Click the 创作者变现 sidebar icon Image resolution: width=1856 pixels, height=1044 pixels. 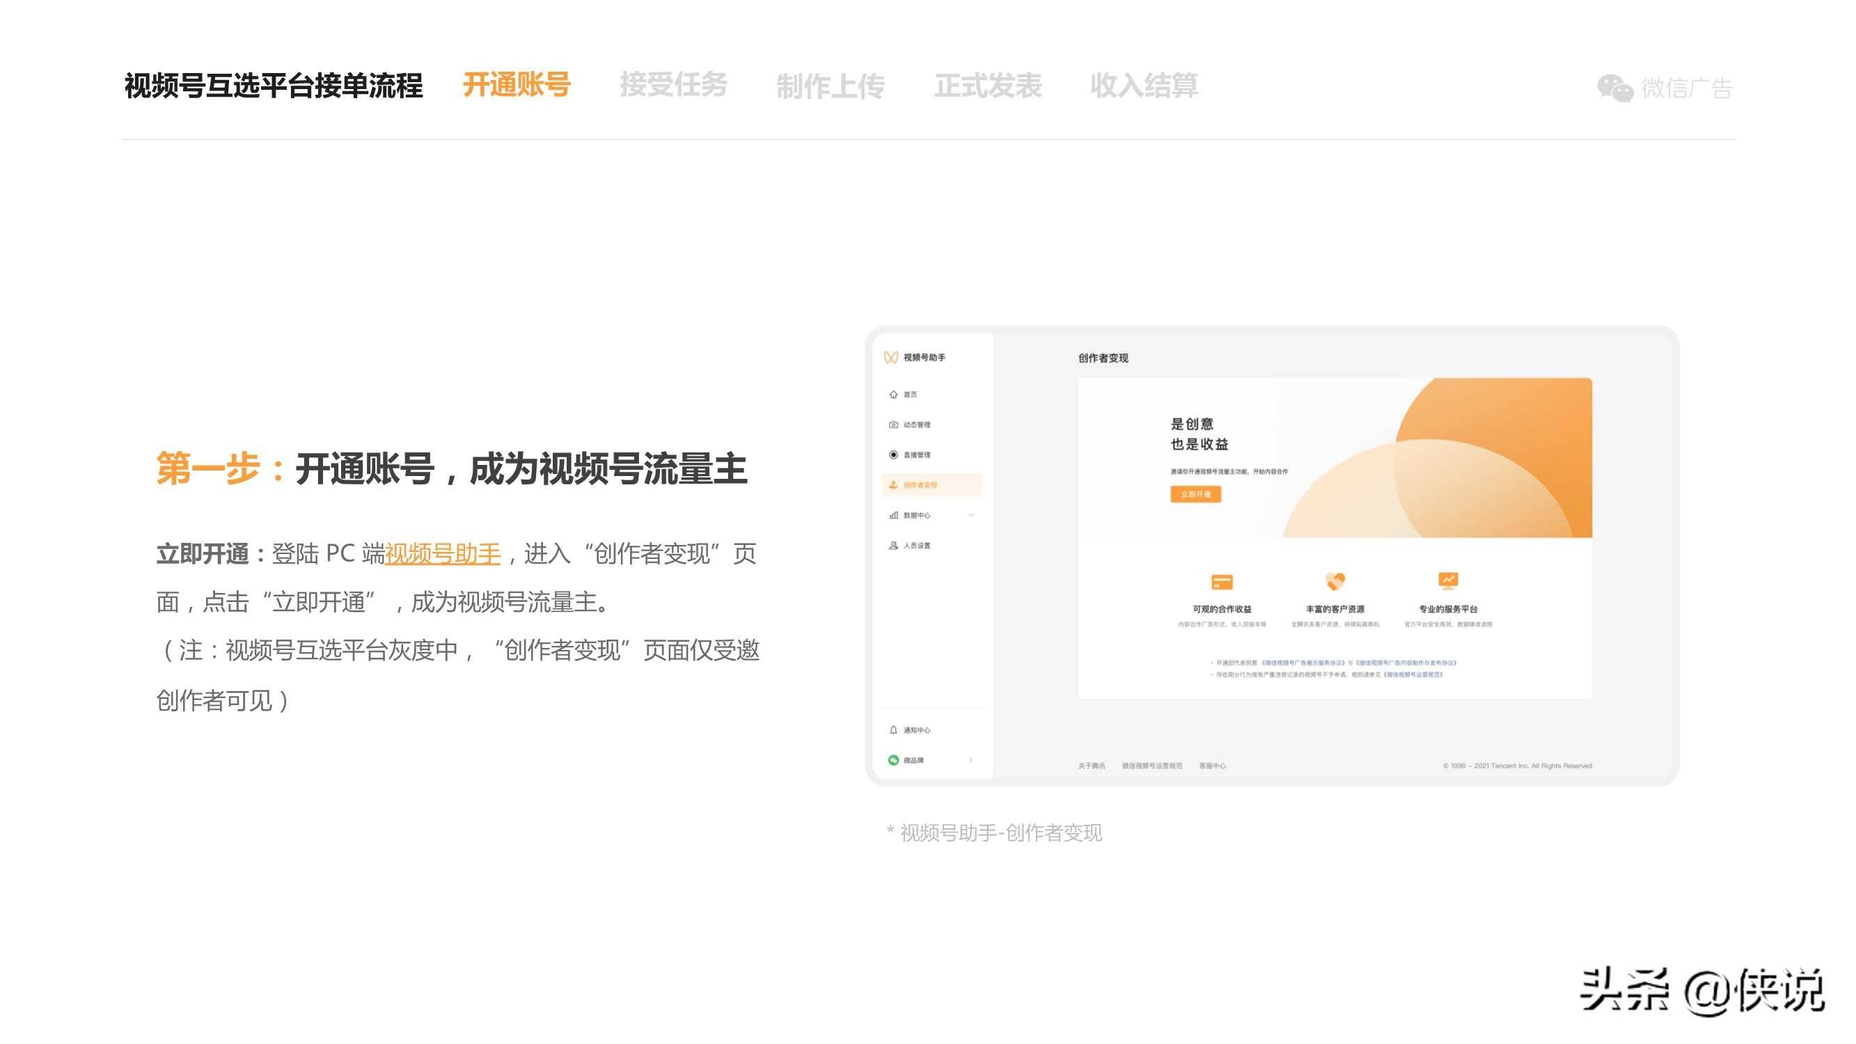pos(893,485)
